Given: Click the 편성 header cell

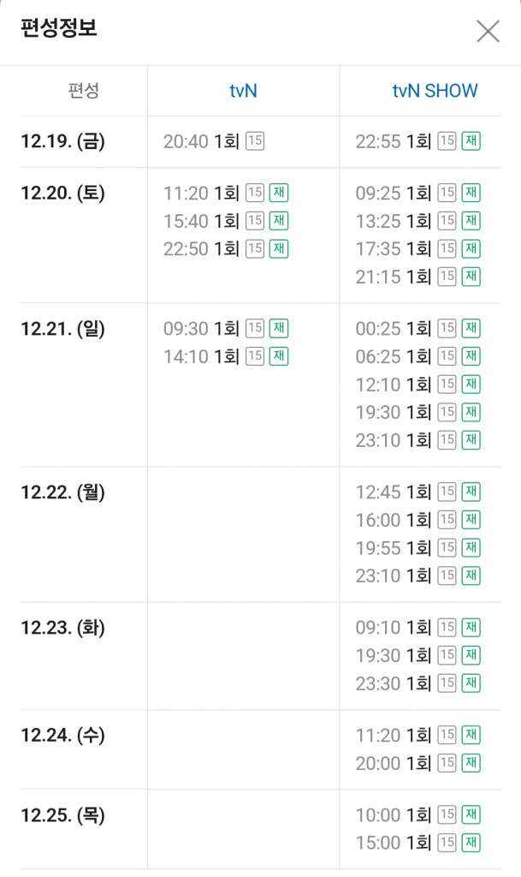Looking at the screenshot, I should click(x=80, y=90).
